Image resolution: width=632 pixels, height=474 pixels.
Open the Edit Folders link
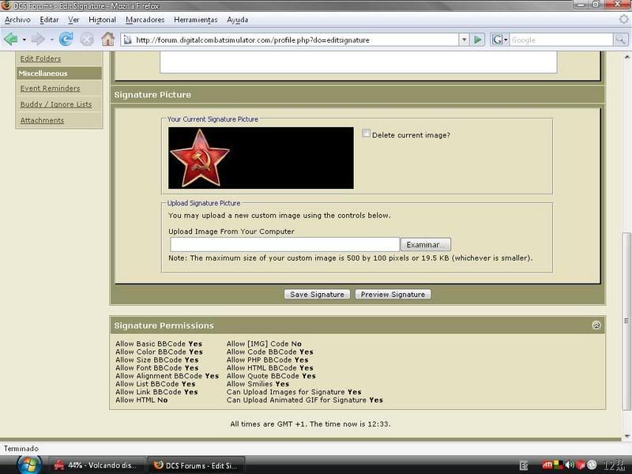tap(40, 58)
